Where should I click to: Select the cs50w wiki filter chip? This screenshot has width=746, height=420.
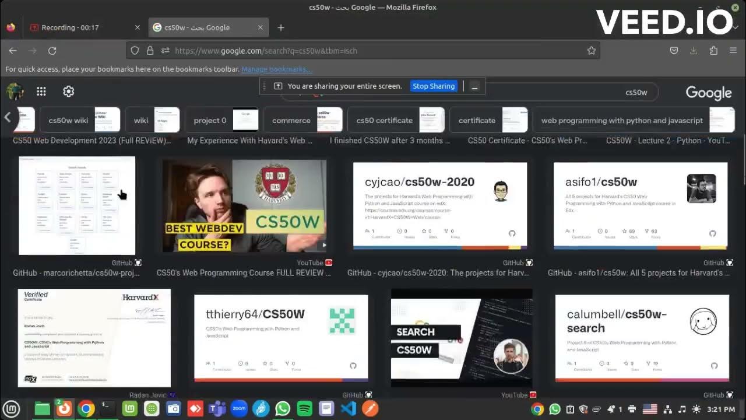79,120
